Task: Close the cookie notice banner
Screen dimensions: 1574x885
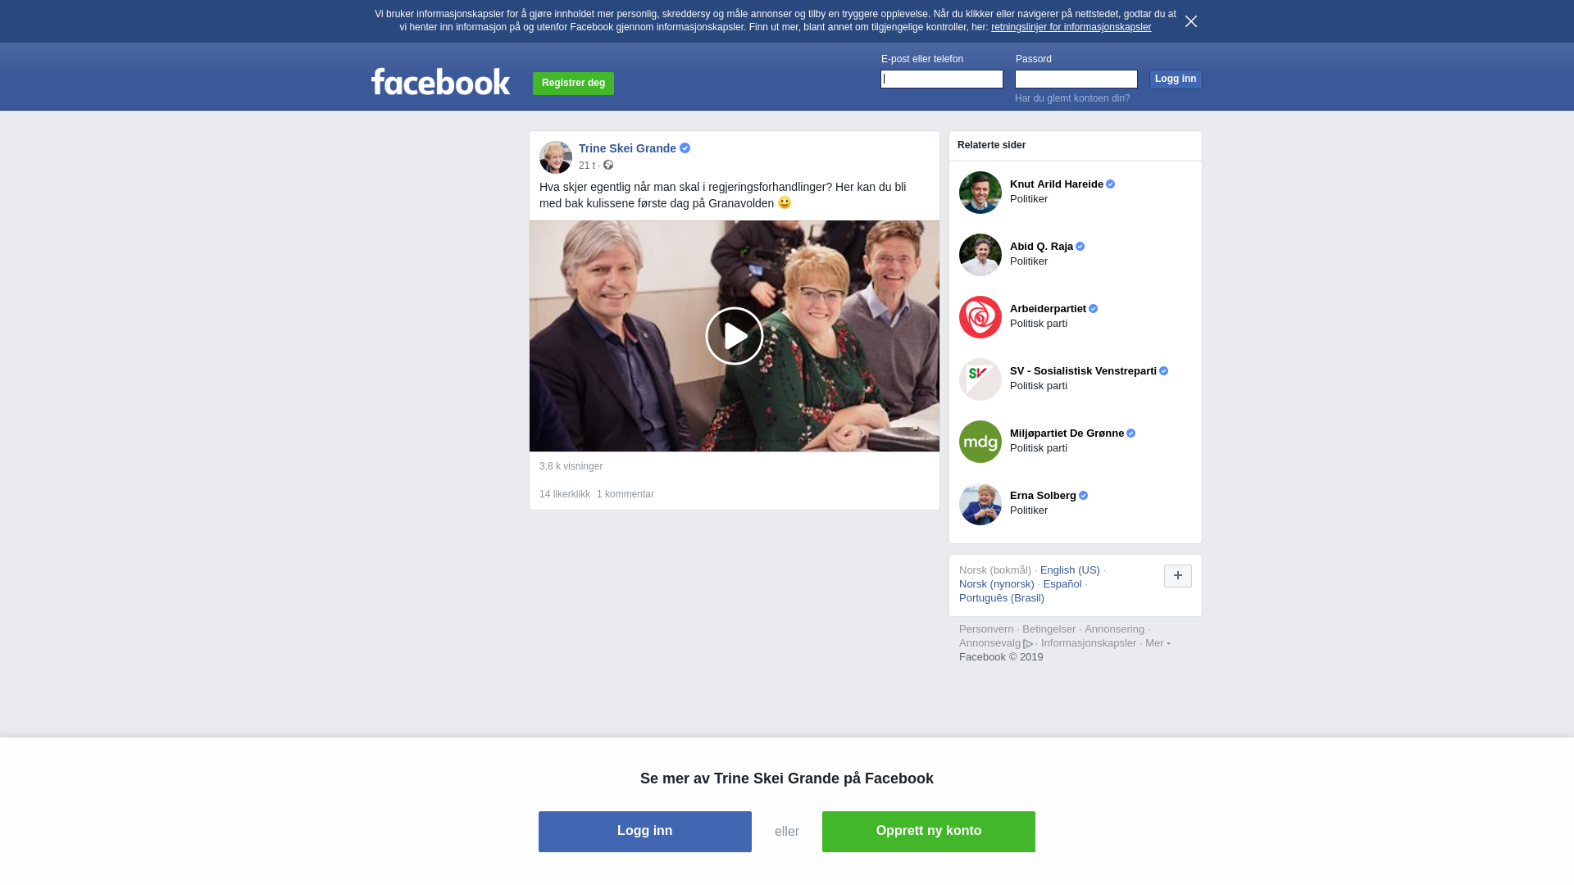Action: [x=1191, y=21]
